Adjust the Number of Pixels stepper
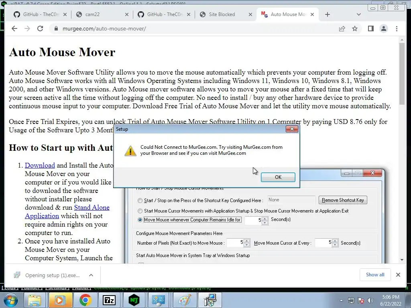The width and height of the screenshot is (411, 308). pyautogui.click(x=247, y=243)
